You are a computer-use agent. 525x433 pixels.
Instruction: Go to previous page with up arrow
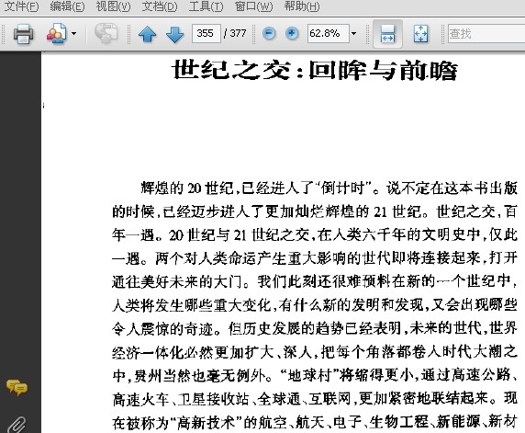point(147,33)
